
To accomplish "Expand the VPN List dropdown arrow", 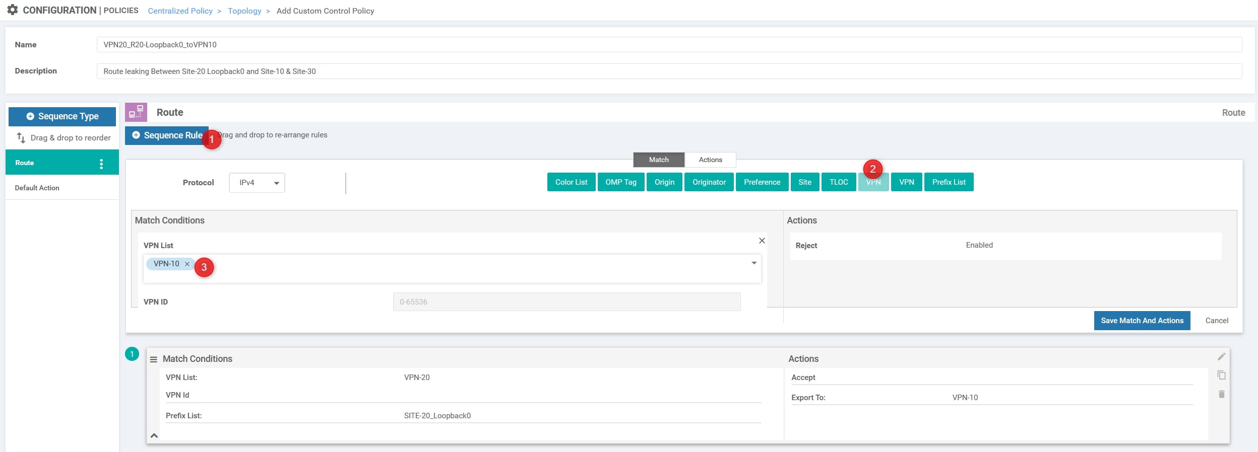I will click(754, 263).
